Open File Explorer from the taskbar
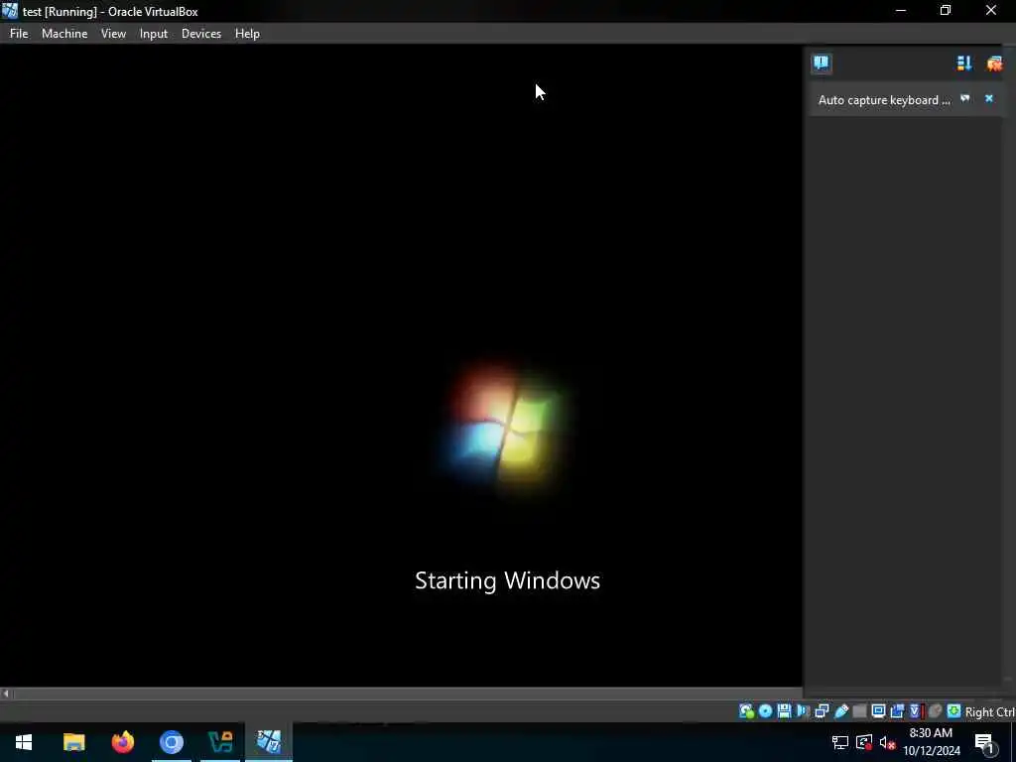1016x762 pixels. [x=73, y=742]
